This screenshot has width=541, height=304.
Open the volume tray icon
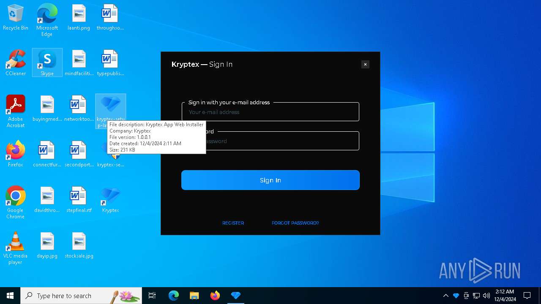click(x=486, y=296)
